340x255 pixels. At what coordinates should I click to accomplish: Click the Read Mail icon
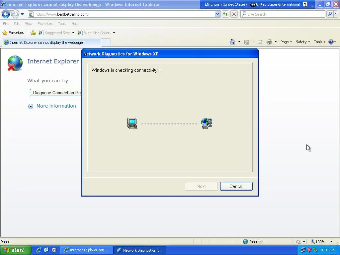tap(260, 42)
